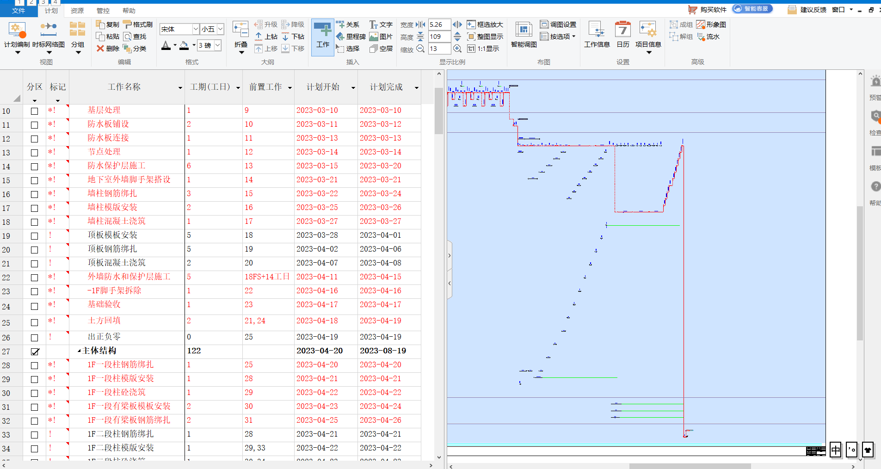Tick the checkbox for 顶板模板安装 row

[34, 236]
